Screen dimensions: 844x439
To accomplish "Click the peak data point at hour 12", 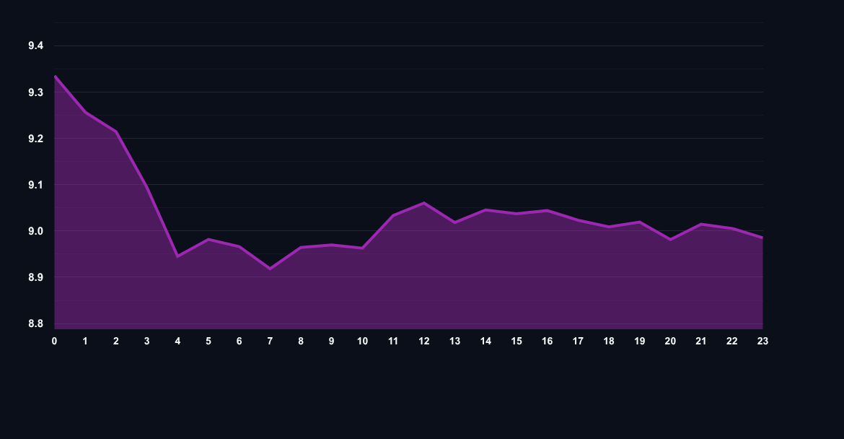I will tap(423, 203).
